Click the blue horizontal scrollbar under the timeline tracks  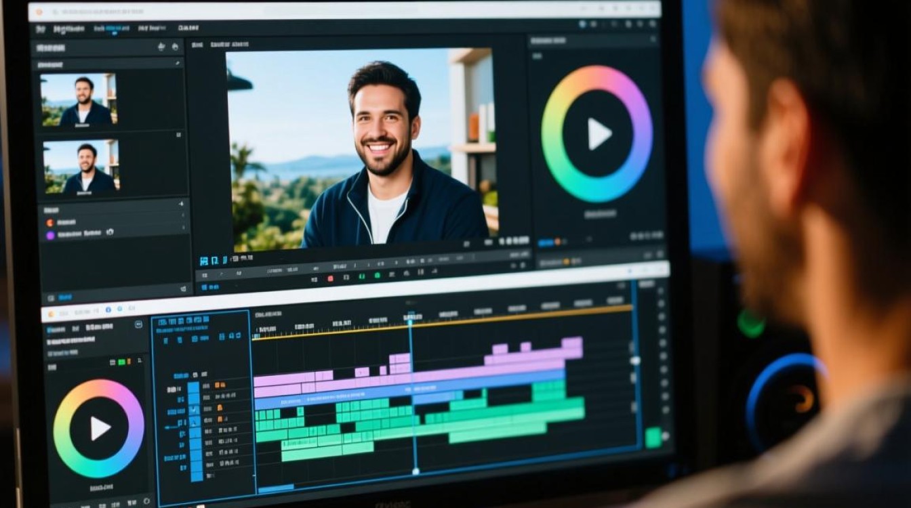276,488
